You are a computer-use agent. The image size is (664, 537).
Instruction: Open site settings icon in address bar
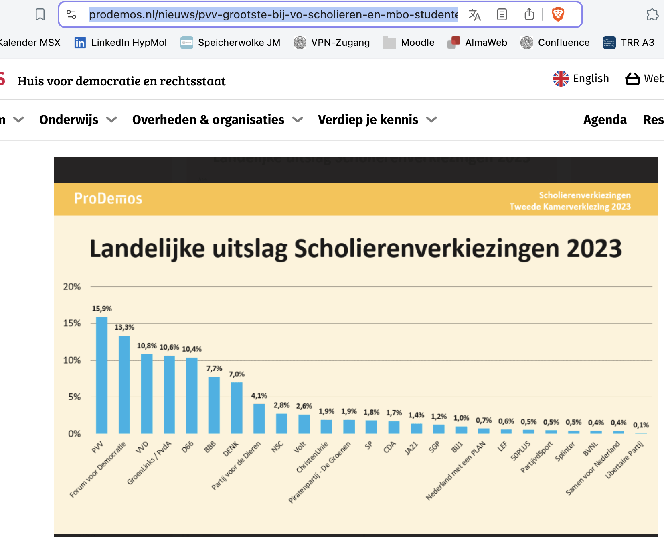71,15
